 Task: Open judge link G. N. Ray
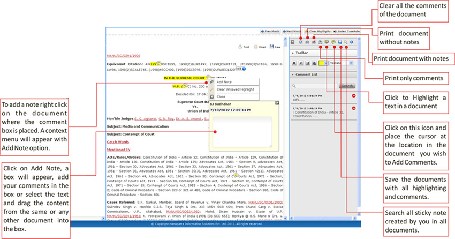(x=166, y=119)
